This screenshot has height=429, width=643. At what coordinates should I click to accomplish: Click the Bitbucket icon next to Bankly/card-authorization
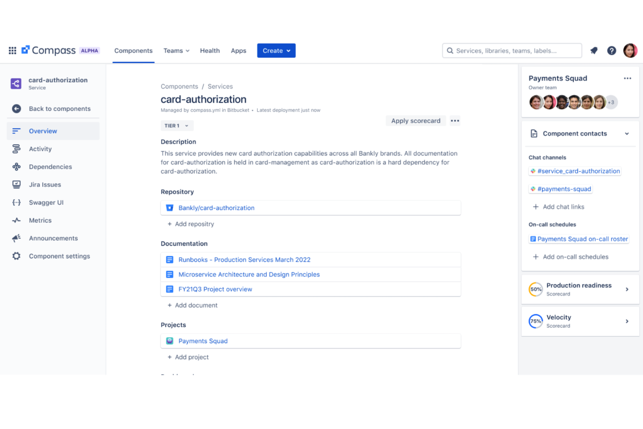point(170,208)
